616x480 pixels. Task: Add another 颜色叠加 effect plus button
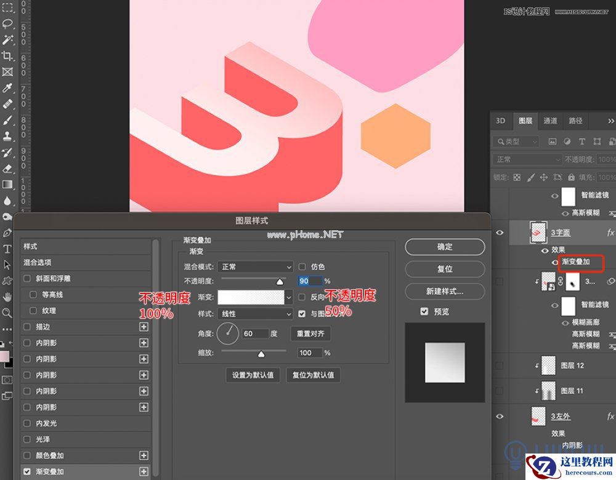144,455
